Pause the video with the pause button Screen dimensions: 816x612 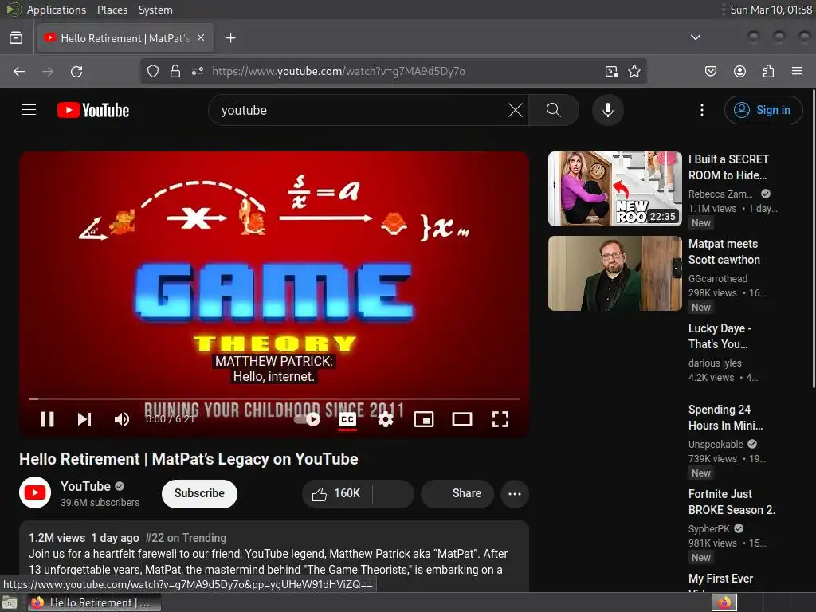pyautogui.click(x=47, y=419)
